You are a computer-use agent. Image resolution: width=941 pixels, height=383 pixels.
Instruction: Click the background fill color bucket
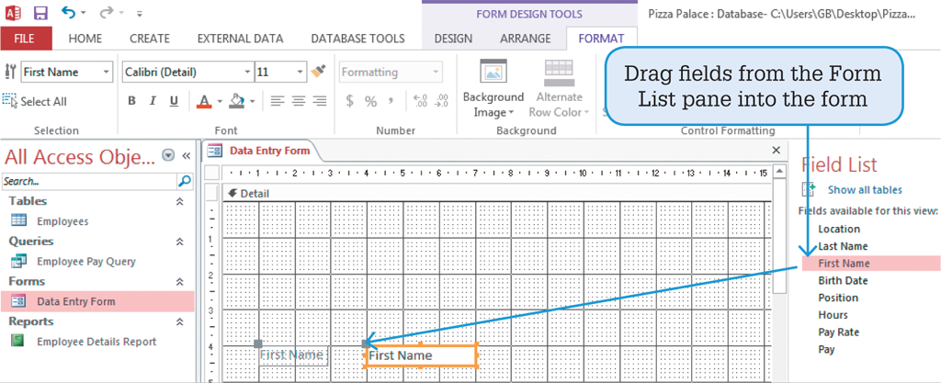pyautogui.click(x=237, y=101)
